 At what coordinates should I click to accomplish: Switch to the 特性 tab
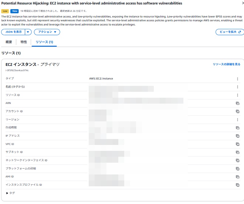23,42
